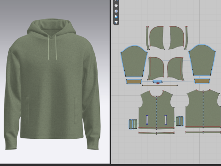Select the left sleeve pattern piece
Viewport: 221px width, 166px height.
coord(134,61)
